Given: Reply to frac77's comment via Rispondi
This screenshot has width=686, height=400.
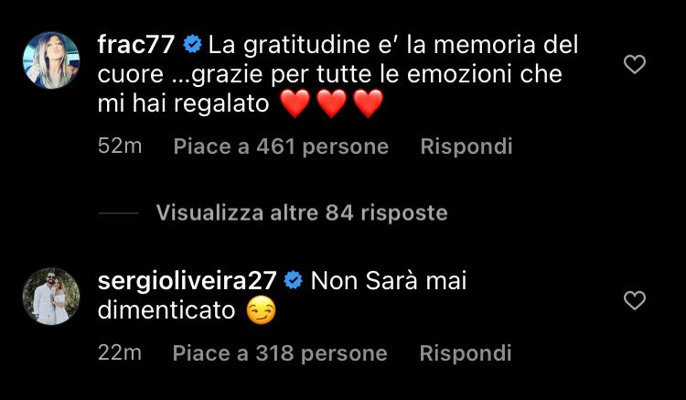Looking at the screenshot, I should click(x=466, y=146).
